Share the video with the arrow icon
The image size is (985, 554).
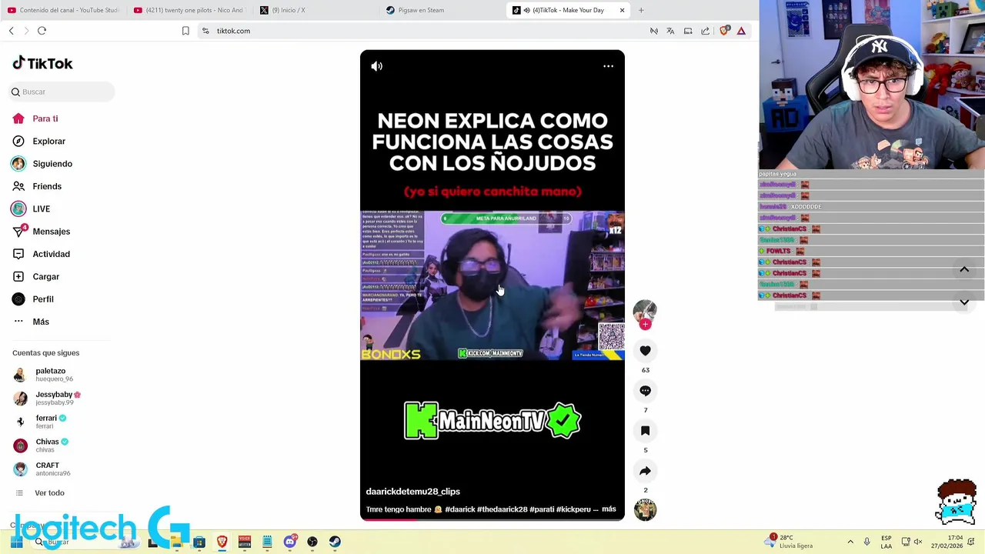pyautogui.click(x=645, y=471)
